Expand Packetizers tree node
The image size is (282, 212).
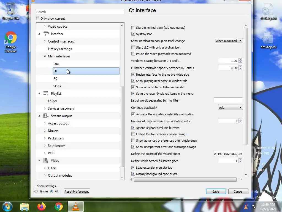pos(45,138)
